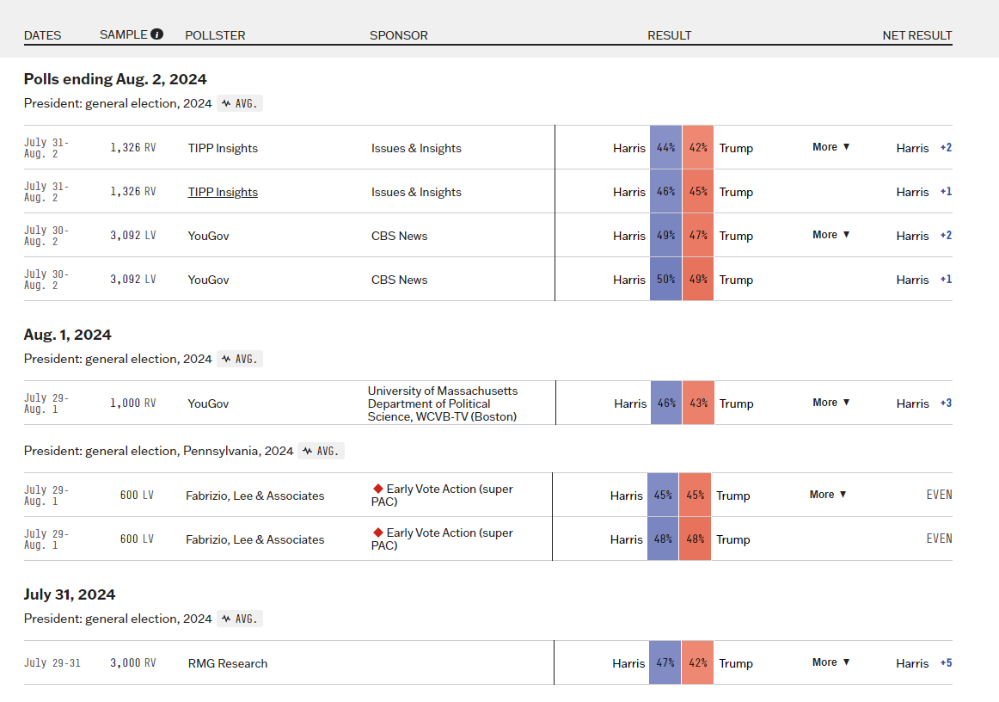Click sample size 1,000 RV
The height and width of the screenshot is (702, 999).
[132, 403]
